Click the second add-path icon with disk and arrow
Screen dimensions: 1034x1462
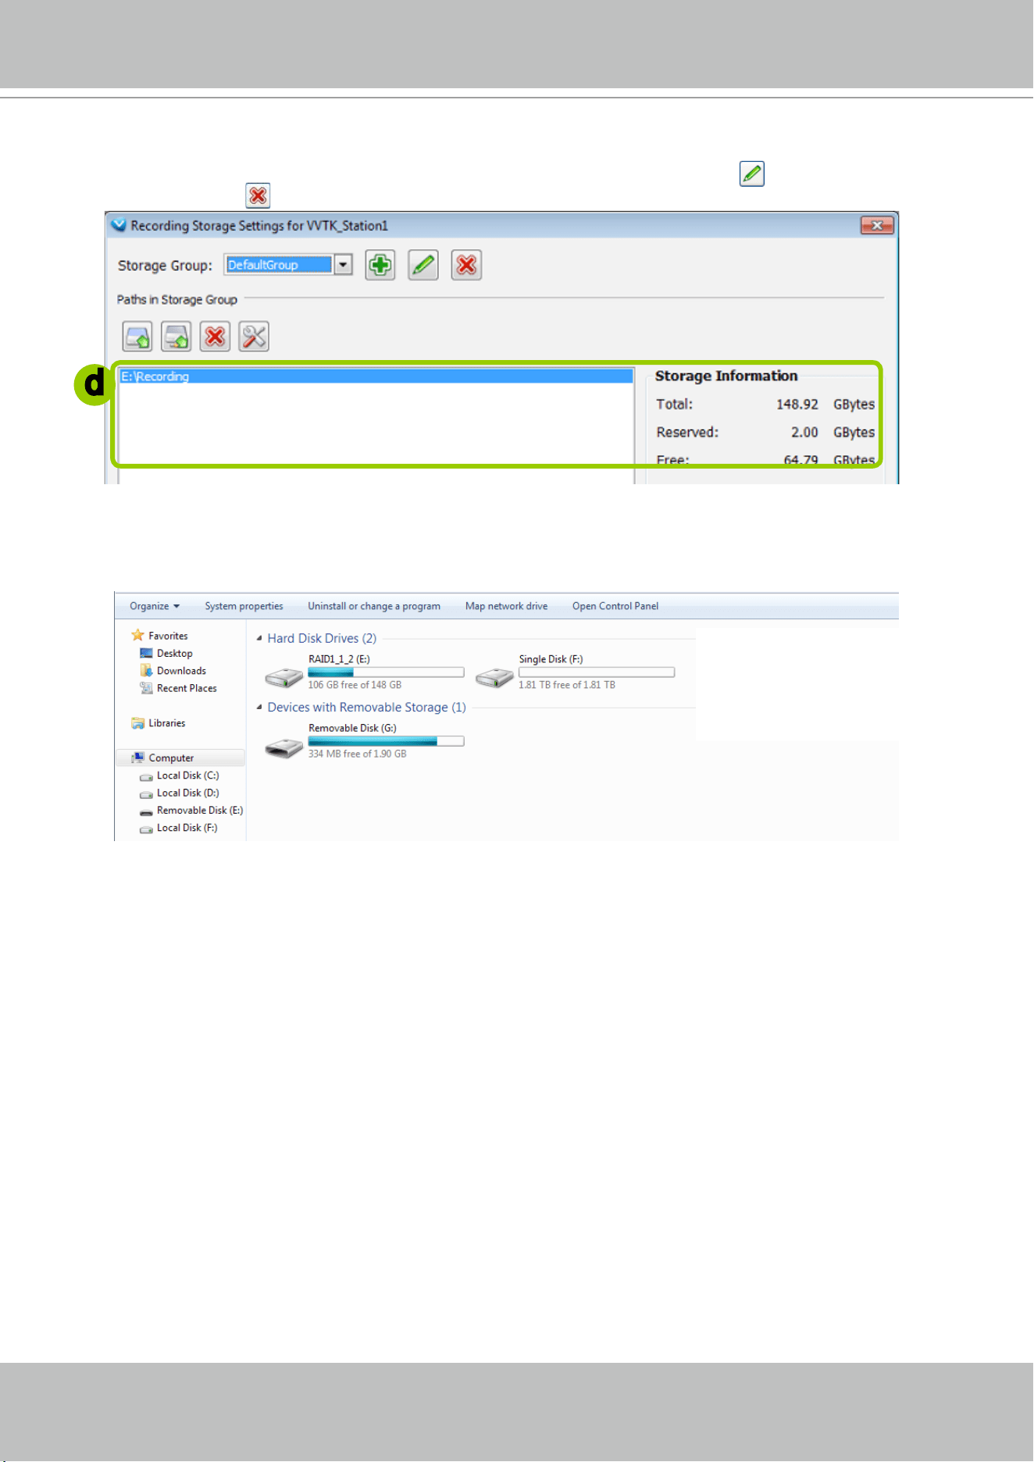(x=176, y=337)
